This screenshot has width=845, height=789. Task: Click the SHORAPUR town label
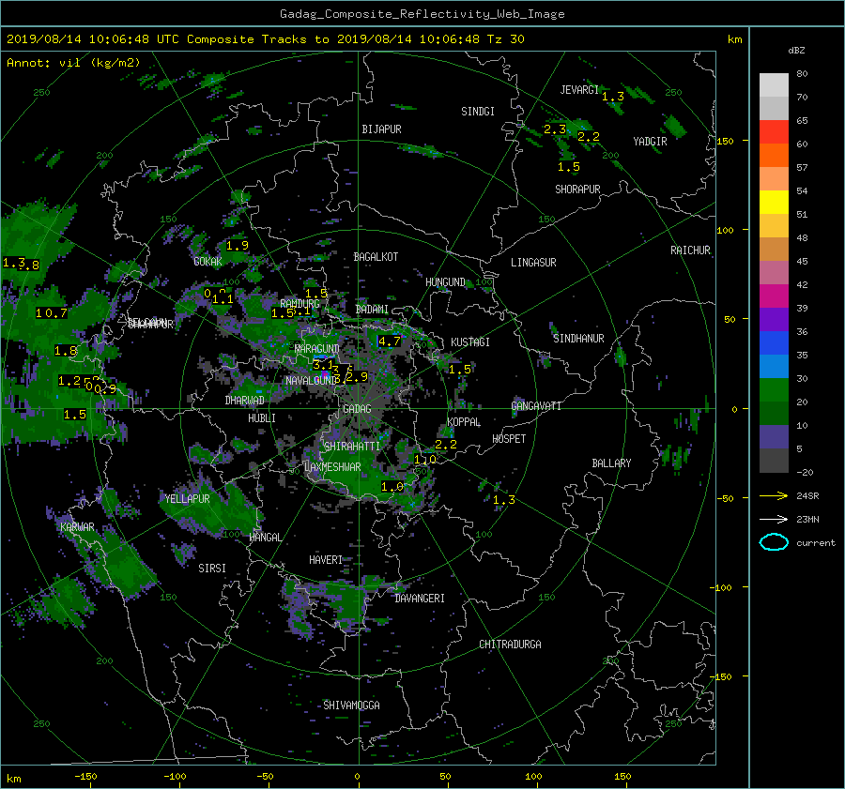point(577,189)
